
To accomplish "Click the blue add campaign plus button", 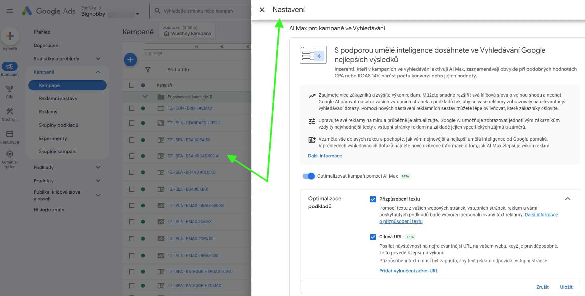I will pyautogui.click(x=130, y=60).
